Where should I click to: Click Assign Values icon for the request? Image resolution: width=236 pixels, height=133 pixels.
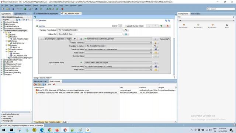click(x=156, y=53)
